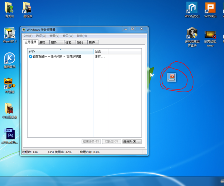This screenshot has width=224, height=186.
Task: Open the 文件(F) menu in Task Manager
Action: click(28, 36)
